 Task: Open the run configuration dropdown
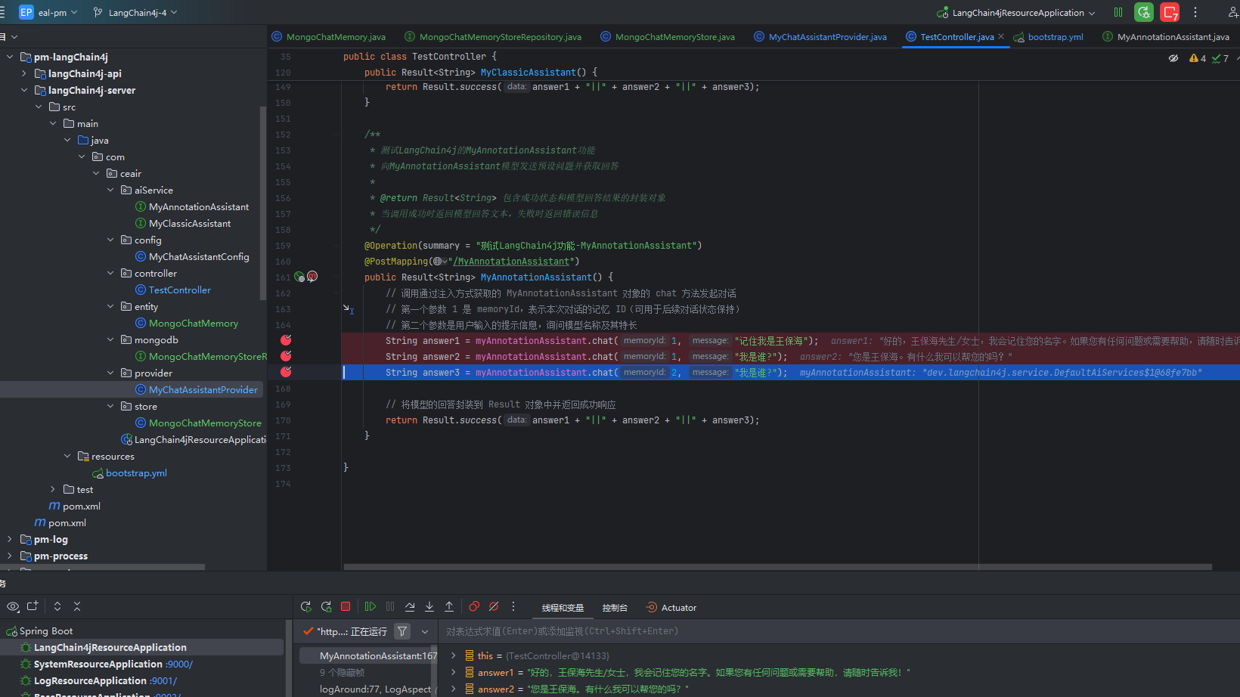pos(1016,13)
